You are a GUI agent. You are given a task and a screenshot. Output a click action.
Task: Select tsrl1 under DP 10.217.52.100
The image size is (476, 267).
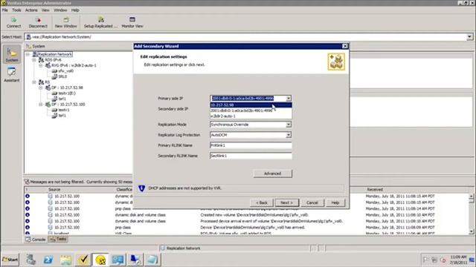(62, 116)
